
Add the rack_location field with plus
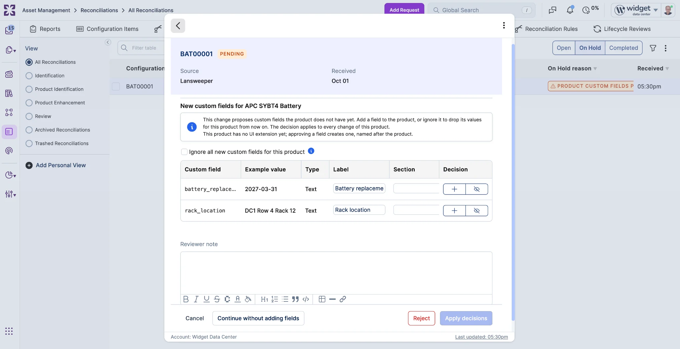[x=454, y=211]
